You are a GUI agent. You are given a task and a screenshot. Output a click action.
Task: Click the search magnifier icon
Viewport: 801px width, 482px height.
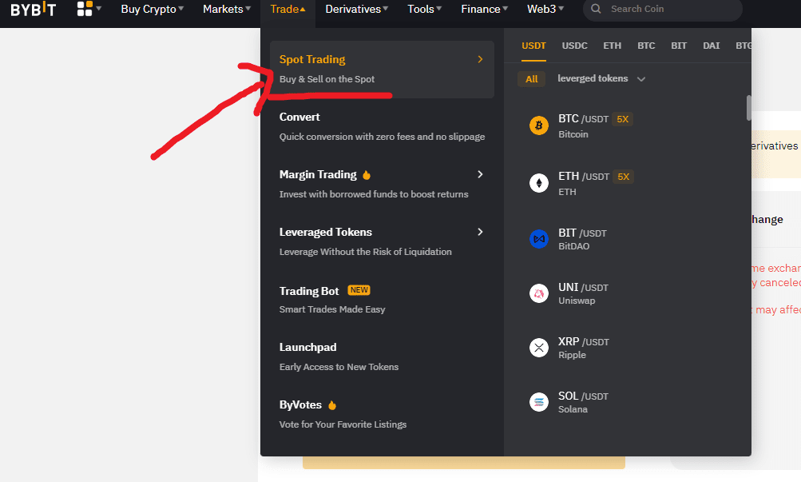coord(596,9)
